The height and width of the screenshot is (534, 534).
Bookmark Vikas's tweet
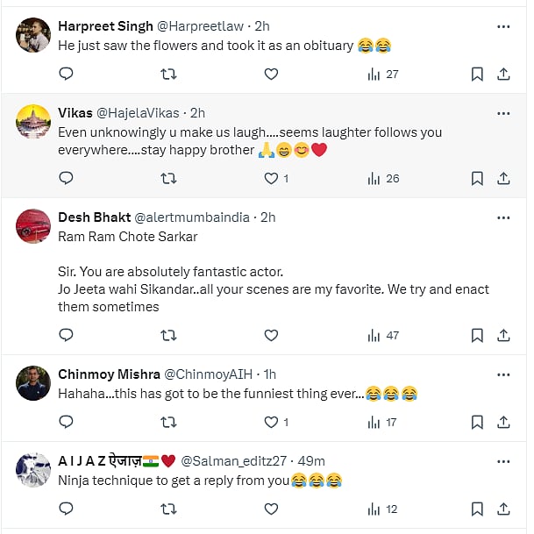coord(477,179)
